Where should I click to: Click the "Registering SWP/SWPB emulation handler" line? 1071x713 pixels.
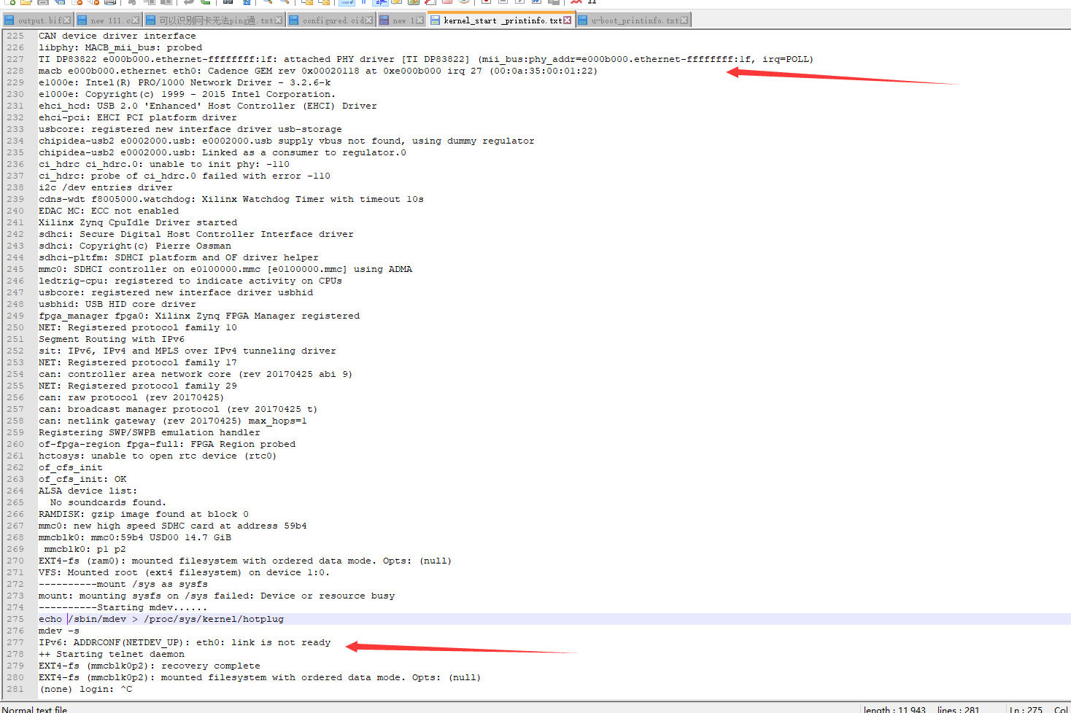[x=150, y=432]
